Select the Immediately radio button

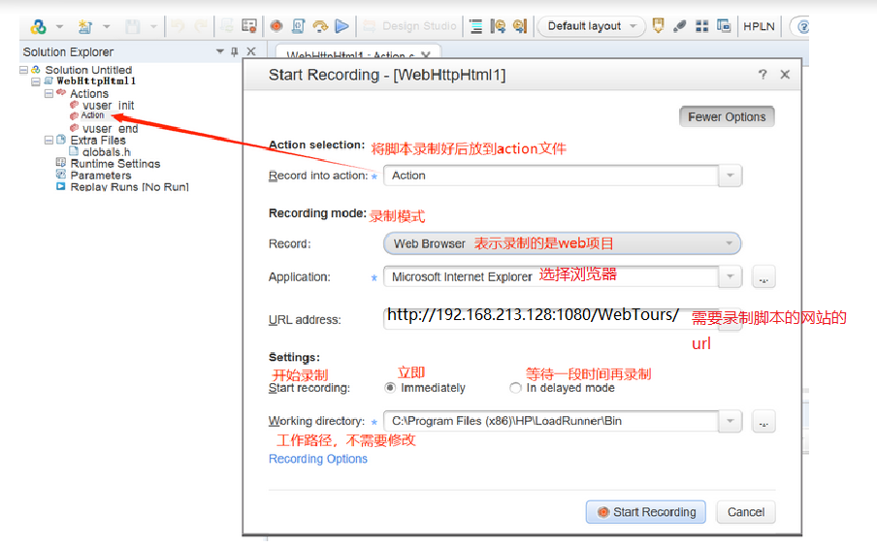pos(390,388)
